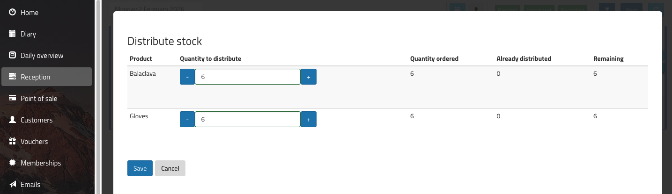Viewport: 672px width, 194px height.
Task: Click the sidebar vertical scrollbar
Action: click(98, 93)
